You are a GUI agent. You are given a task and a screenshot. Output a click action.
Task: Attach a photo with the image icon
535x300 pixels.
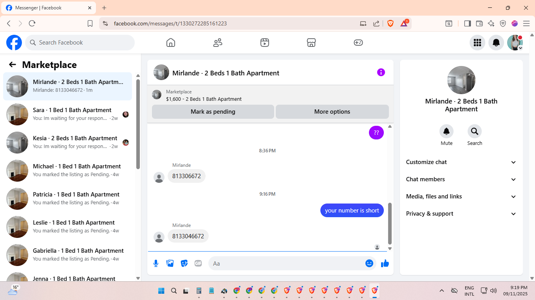tap(170, 263)
